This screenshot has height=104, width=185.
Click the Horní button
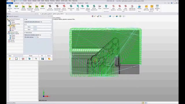(29, 27)
